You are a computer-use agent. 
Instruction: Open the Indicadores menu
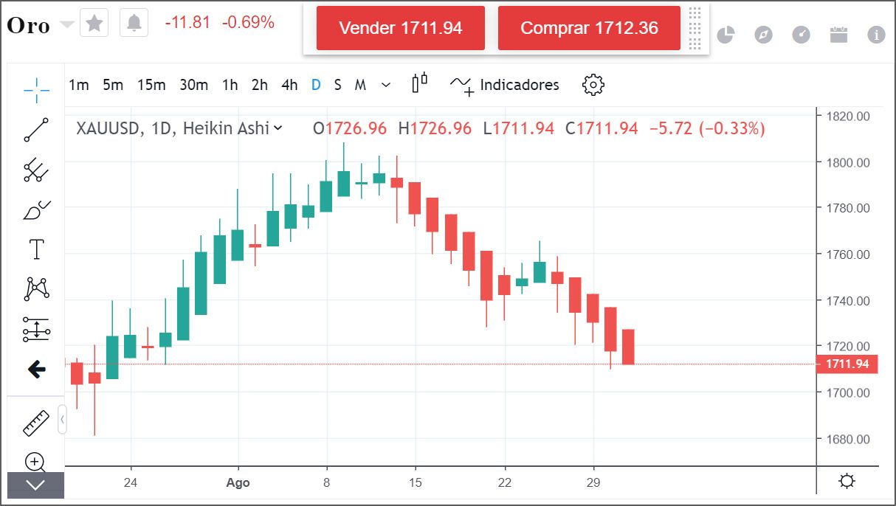[505, 85]
